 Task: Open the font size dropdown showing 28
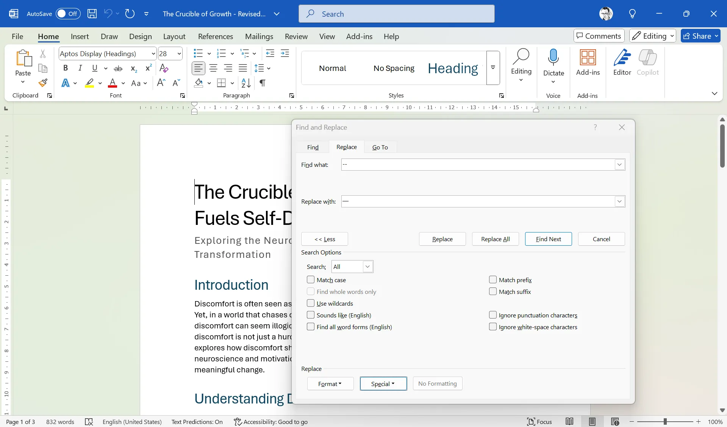(x=179, y=53)
